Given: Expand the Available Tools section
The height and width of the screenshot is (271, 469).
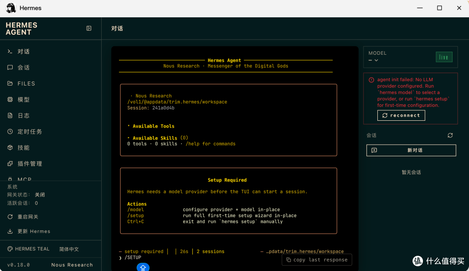Looking at the screenshot, I should 151,126.
